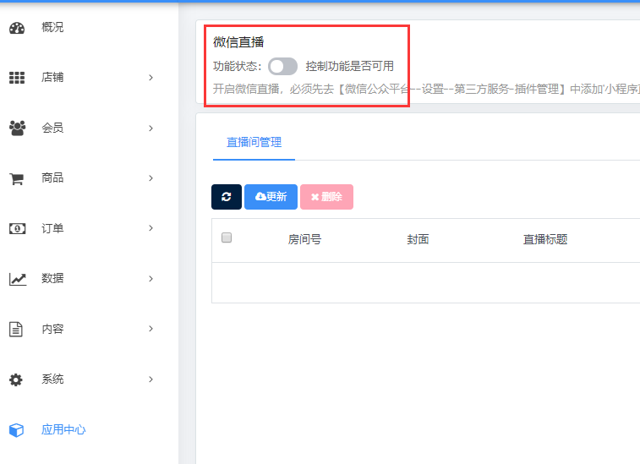Select 系统 menu label

pyautogui.click(x=52, y=379)
